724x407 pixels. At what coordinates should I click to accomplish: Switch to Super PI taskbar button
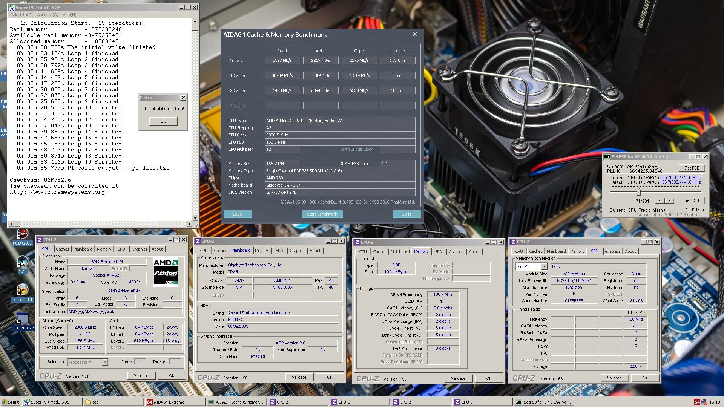tap(52, 402)
